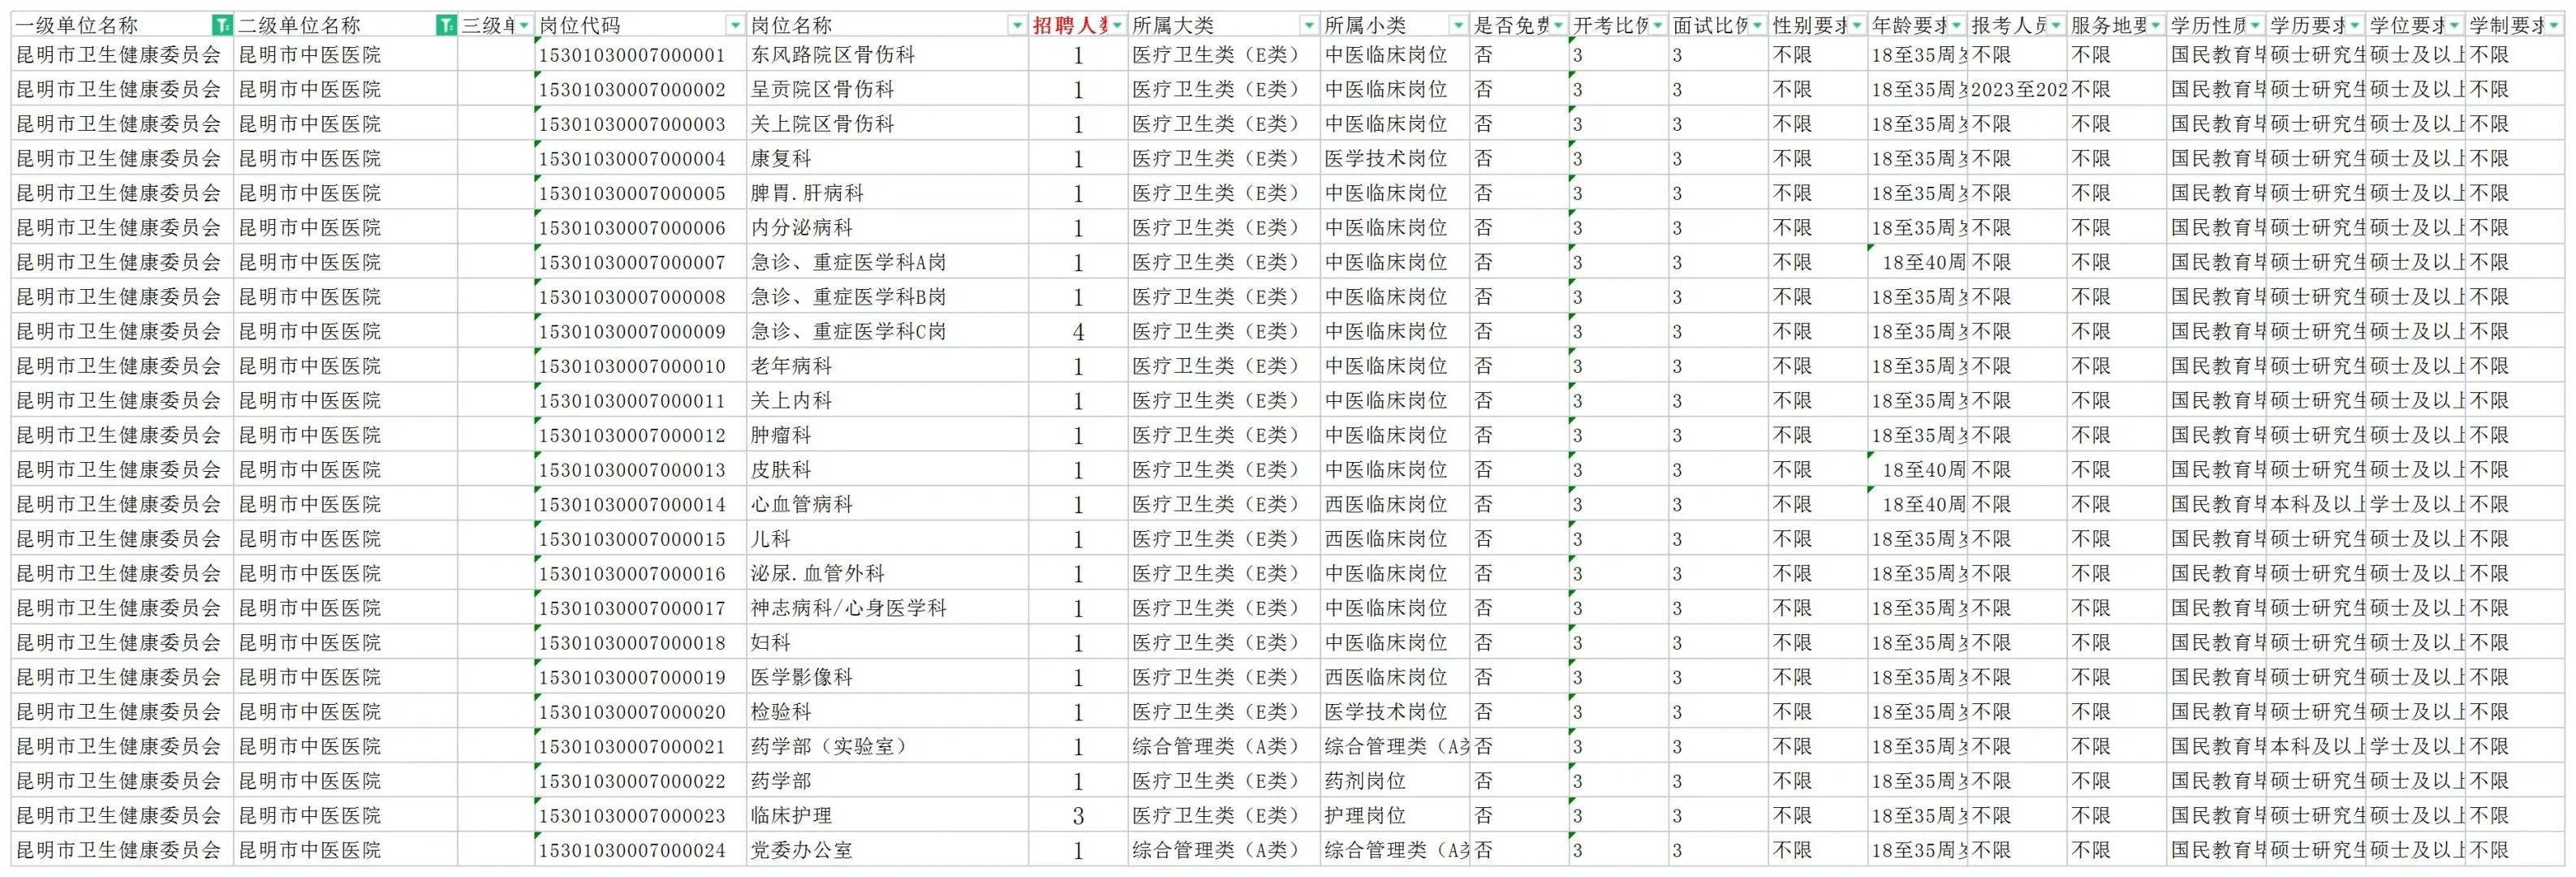Open the 面试比例 column filter dropdown

[1758, 25]
